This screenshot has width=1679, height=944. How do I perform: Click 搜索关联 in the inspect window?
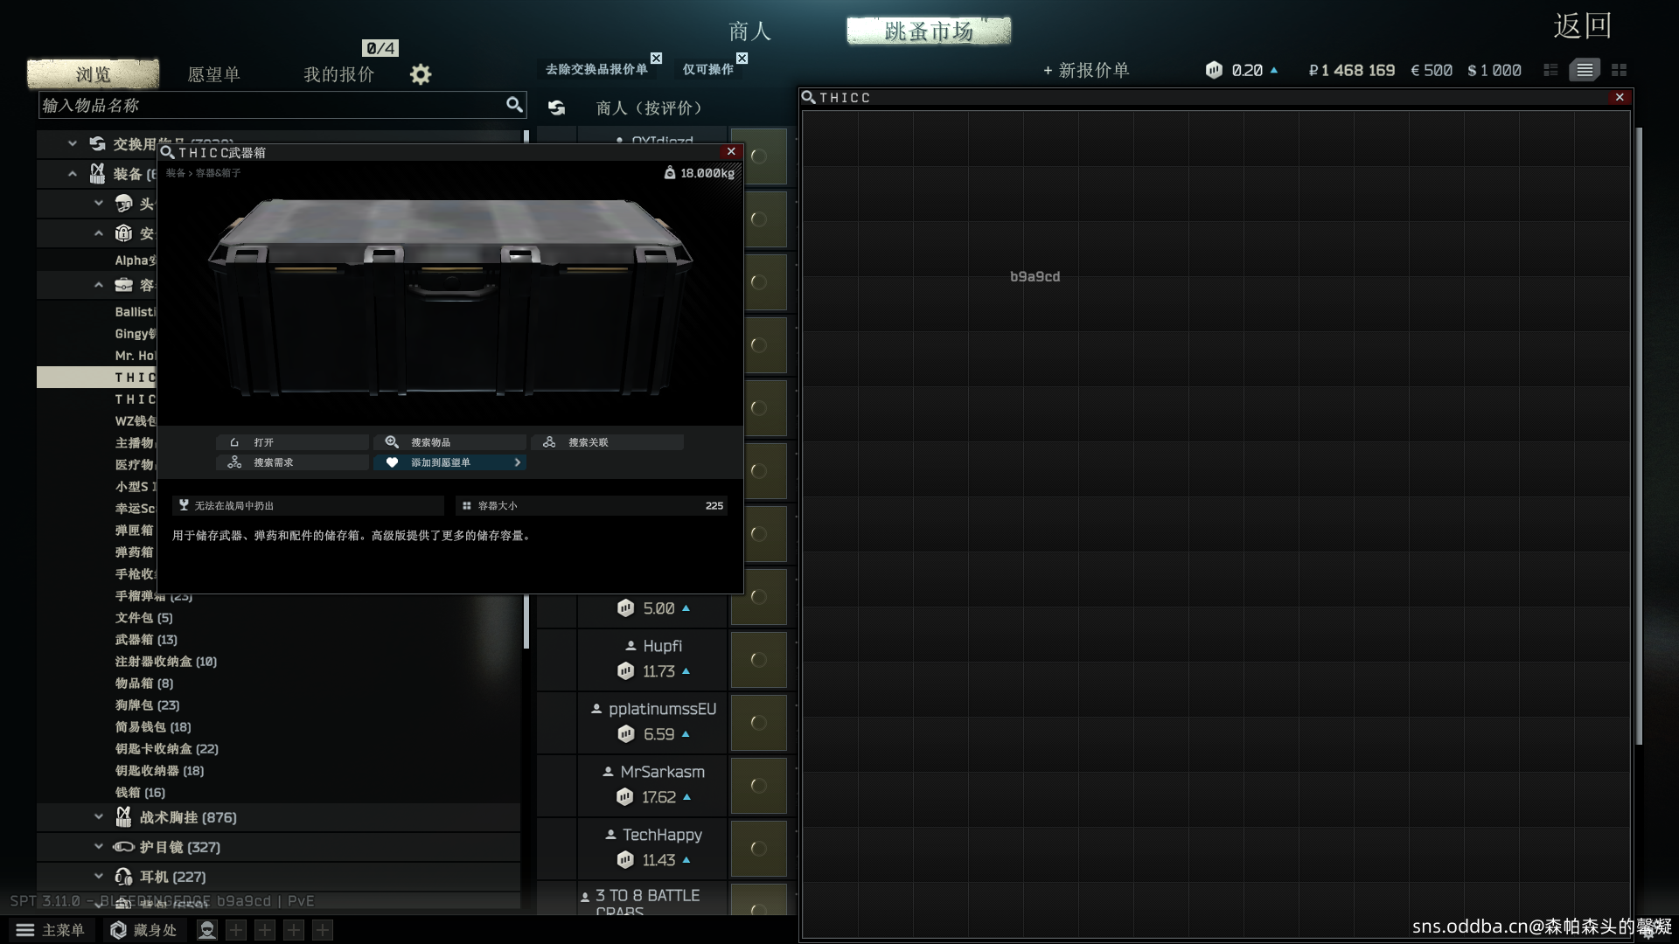tap(607, 442)
